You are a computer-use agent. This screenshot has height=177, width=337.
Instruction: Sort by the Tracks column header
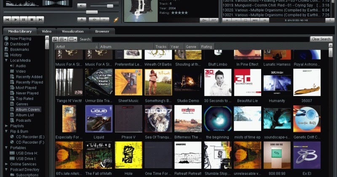(161, 47)
